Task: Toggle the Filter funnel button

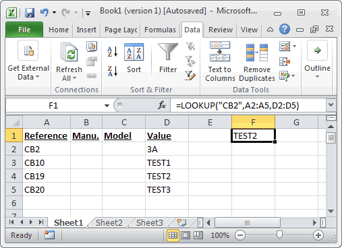Action: click(168, 59)
